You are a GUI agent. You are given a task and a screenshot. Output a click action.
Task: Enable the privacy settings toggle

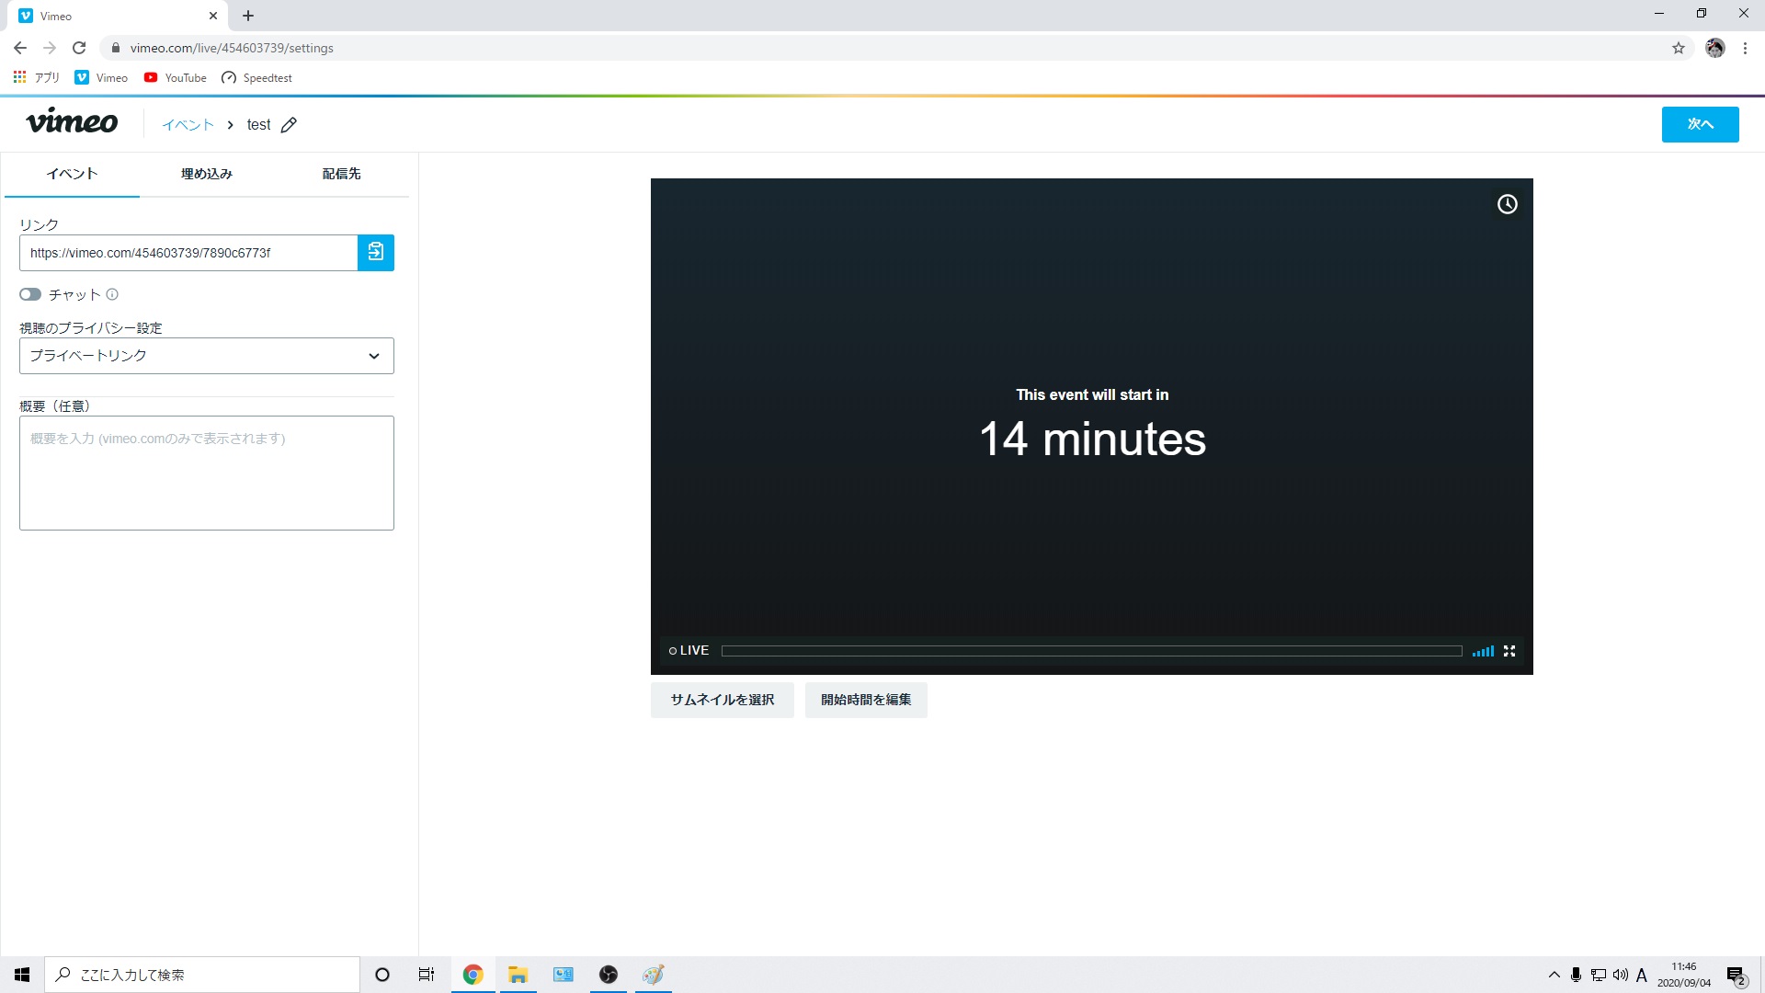click(x=29, y=293)
